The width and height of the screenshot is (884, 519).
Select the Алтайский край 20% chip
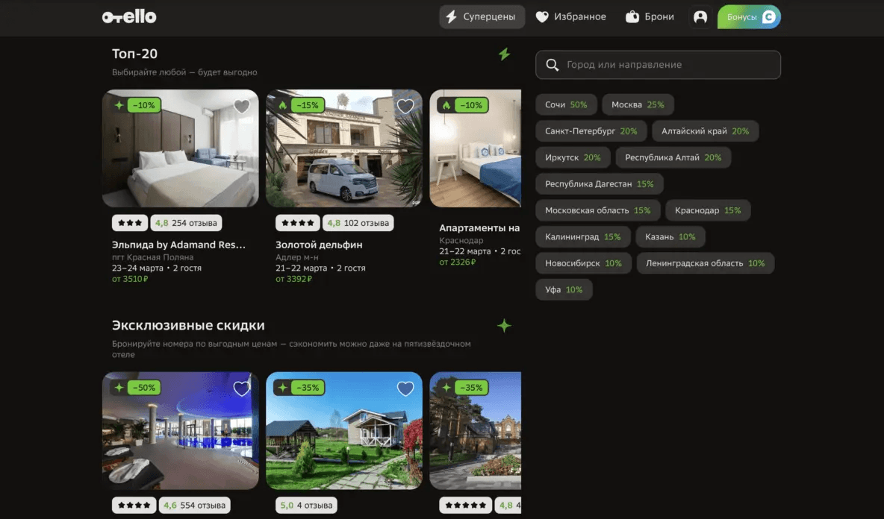(x=706, y=131)
